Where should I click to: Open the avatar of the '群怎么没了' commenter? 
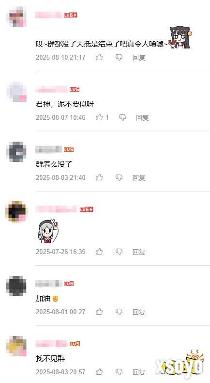pos(16,152)
